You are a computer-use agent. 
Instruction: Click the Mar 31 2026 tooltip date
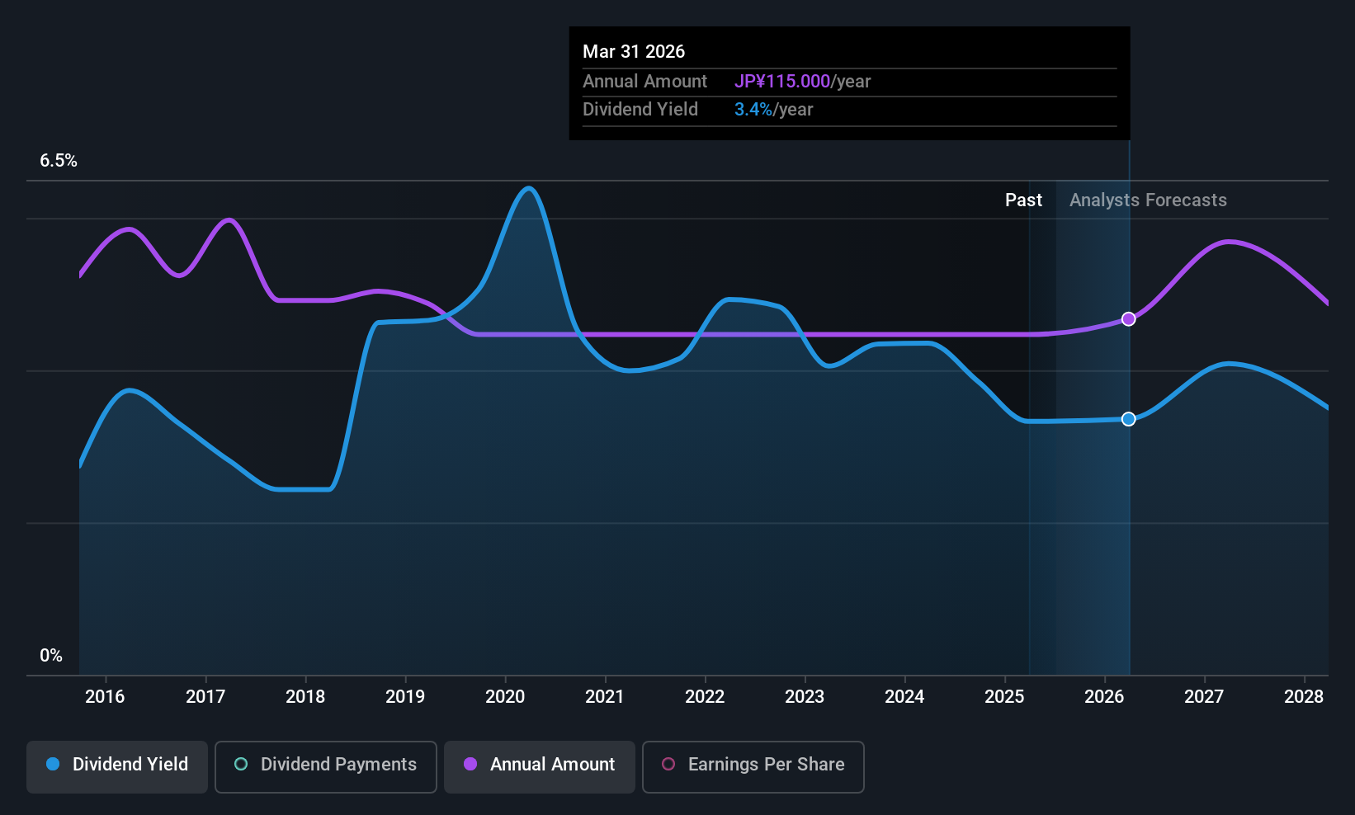coord(634,51)
